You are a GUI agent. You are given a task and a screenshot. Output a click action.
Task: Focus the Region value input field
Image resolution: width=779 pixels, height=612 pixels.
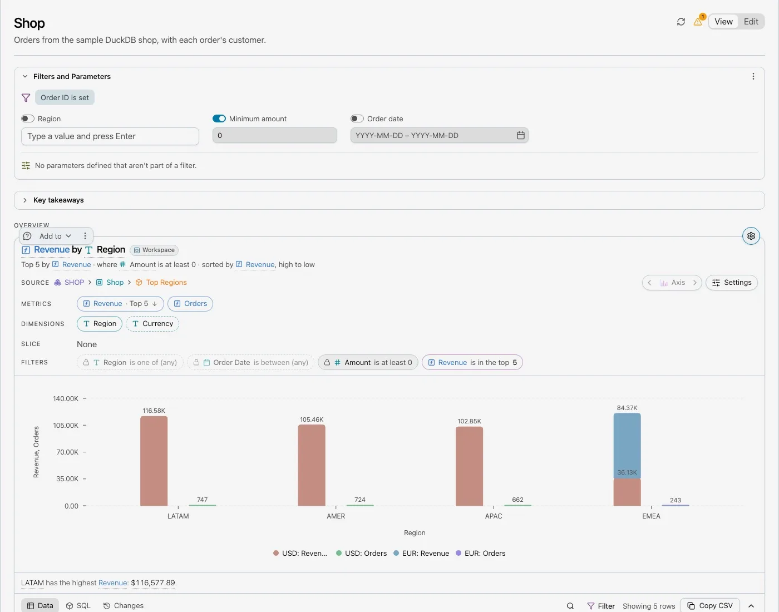pos(110,136)
